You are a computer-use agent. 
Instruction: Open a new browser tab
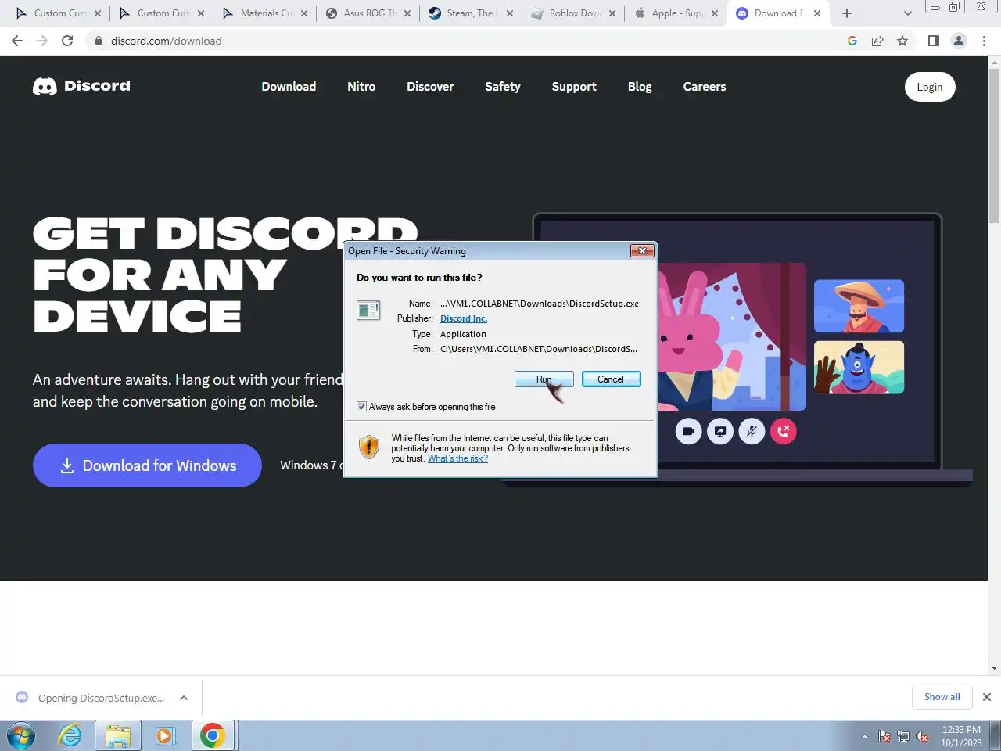tap(847, 13)
